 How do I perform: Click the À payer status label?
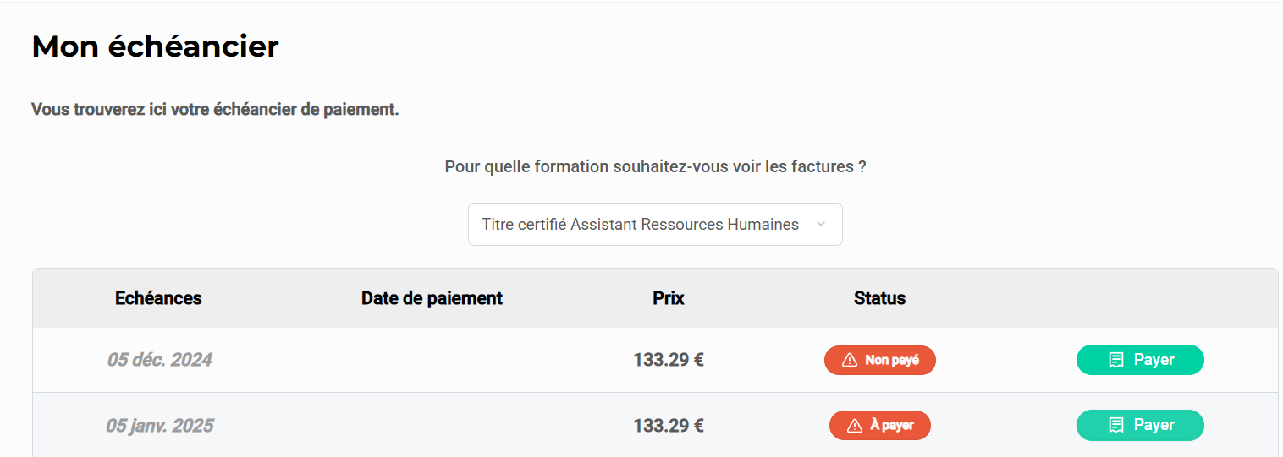click(x=891, y=426)
